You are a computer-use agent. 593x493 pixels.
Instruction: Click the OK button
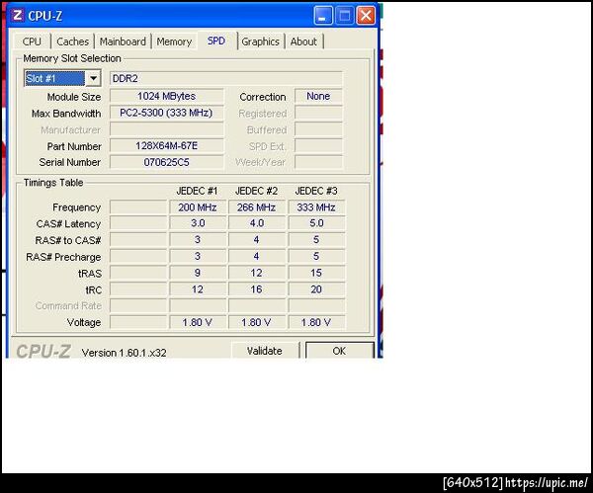(x=339, y=351)
